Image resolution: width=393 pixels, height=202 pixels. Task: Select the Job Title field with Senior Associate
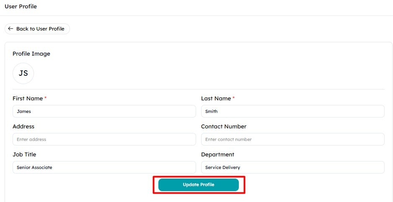tap(104, 167)
